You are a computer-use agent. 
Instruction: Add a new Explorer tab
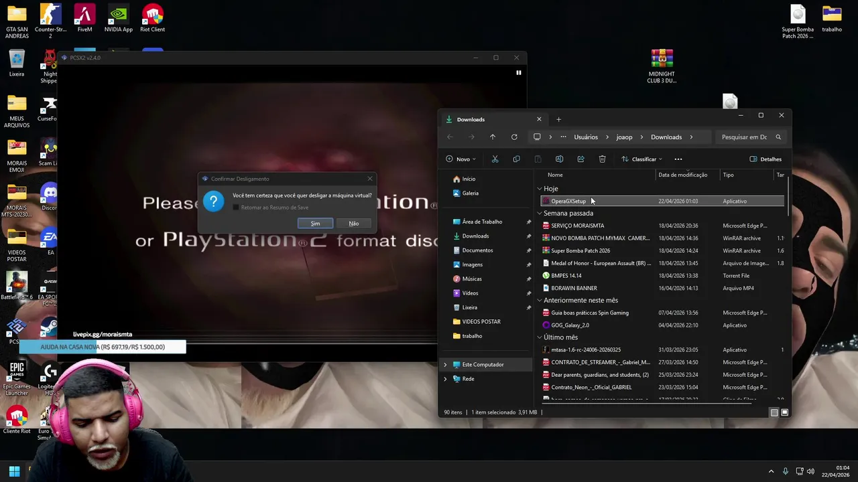[x=558, y=120]
